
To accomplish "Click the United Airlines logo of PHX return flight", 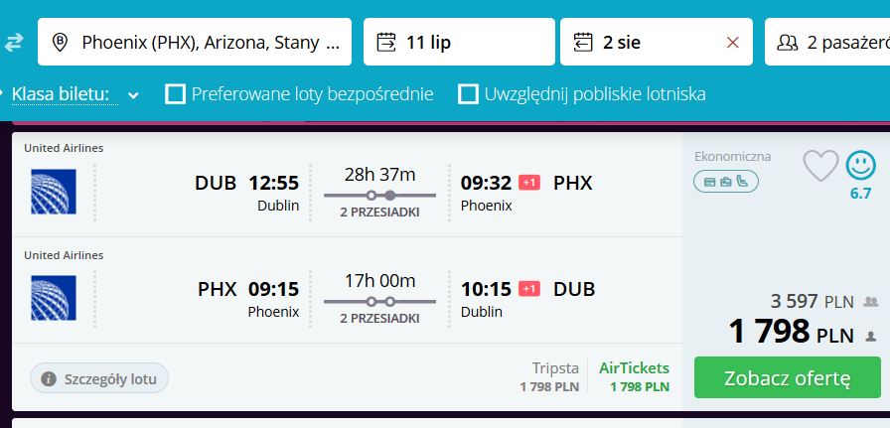I will pyautogui.click(x=54, y=298).
